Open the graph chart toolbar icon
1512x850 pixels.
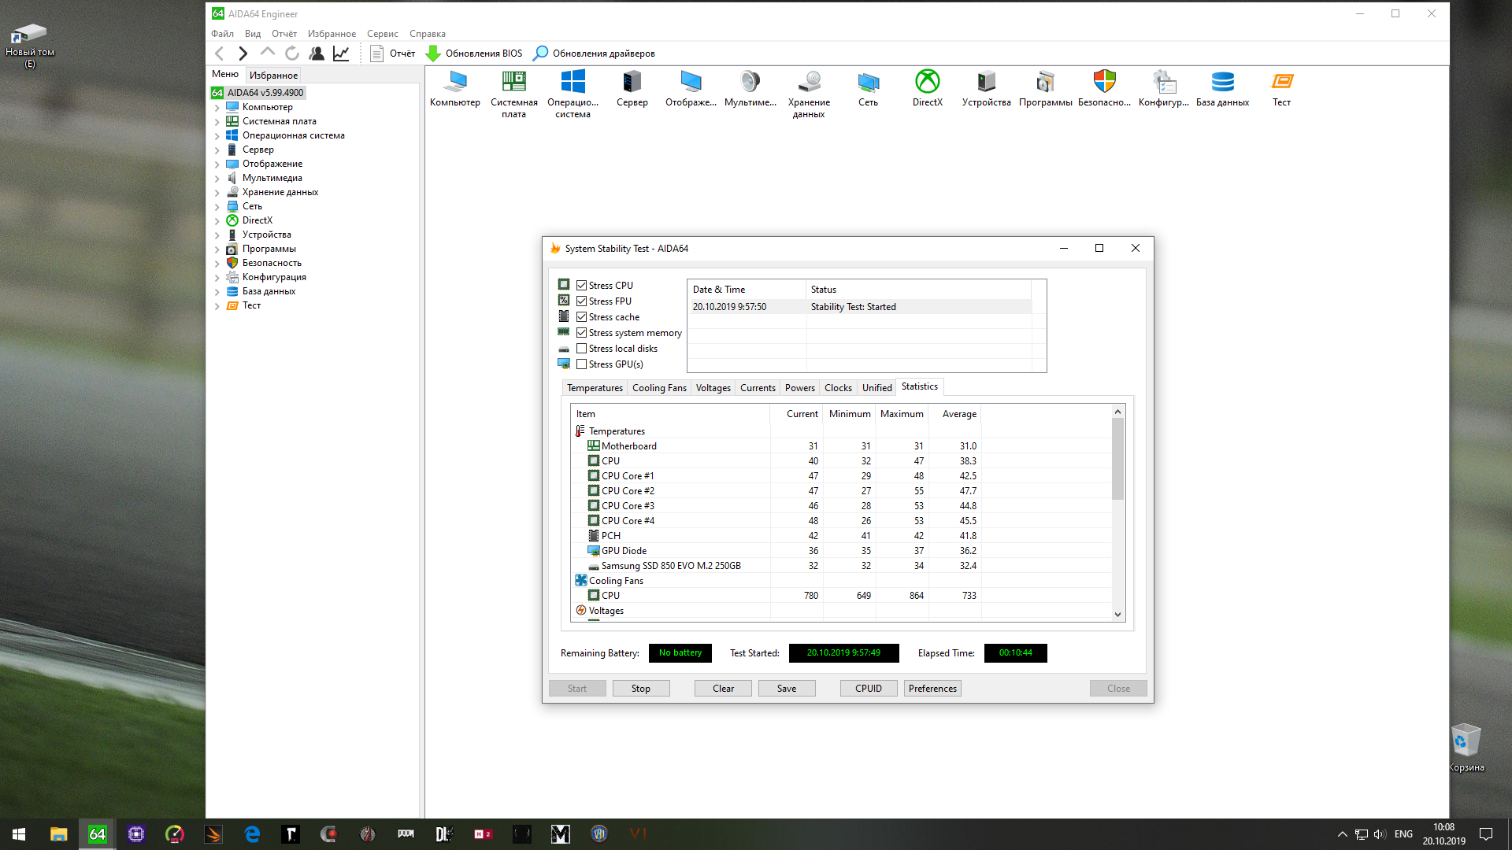point(341,54)
